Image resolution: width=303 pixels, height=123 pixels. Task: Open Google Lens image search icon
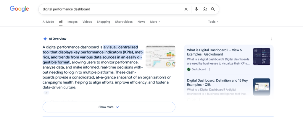(204, 9)
